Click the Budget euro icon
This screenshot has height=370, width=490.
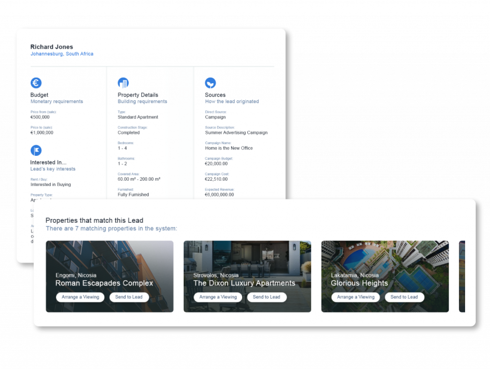(36, 83)
